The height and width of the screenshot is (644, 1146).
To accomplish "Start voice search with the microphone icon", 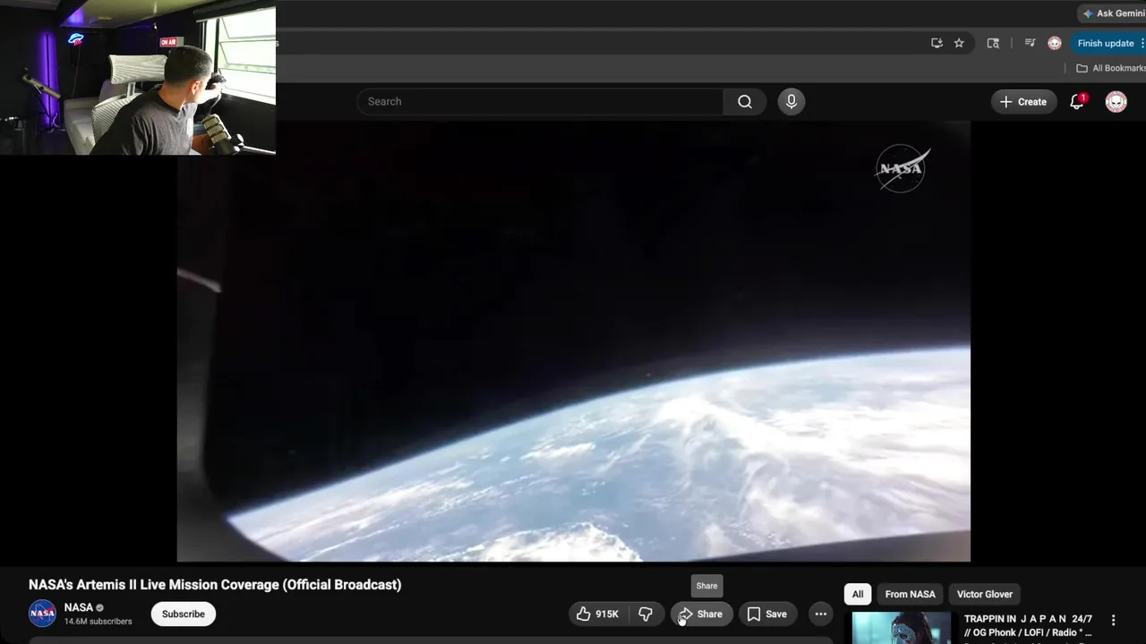I will click(x=791, y=102).
